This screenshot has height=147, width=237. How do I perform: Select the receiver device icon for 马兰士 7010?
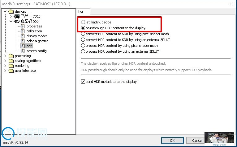(17, 16)
